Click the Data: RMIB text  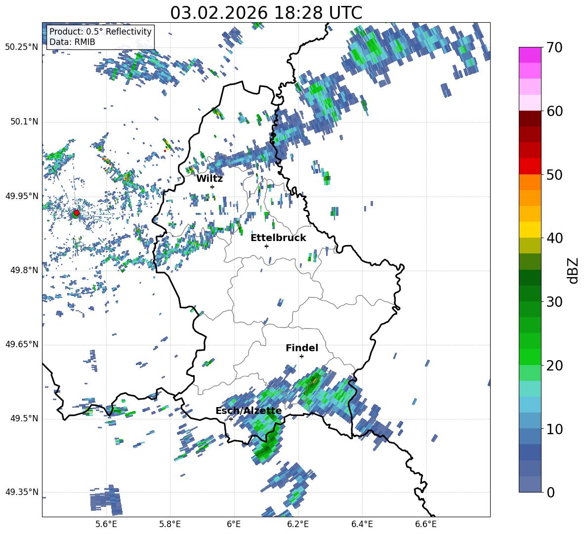[x=72, y=42]
